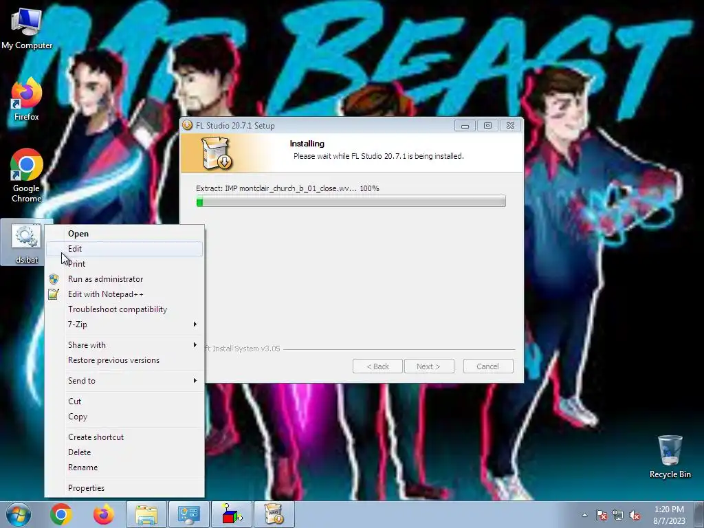Maximize the FL Studio Setup window
Image resolution: width=704 pixels, height=528 pixels.
point(487,126)
